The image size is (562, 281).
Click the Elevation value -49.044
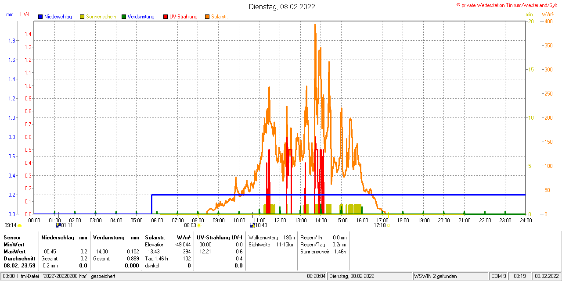(183, 244)
